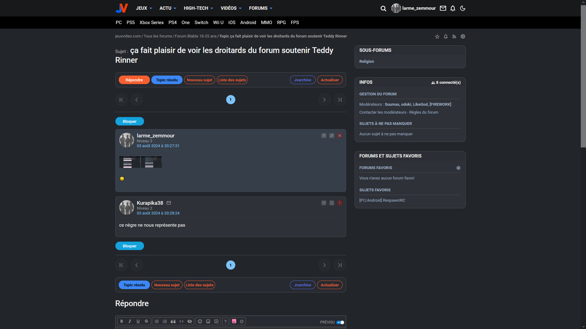The height and width of the screenshot is (329, 586).
Task: Click Bloquer button above first message
Action: [x=129, y=121]
